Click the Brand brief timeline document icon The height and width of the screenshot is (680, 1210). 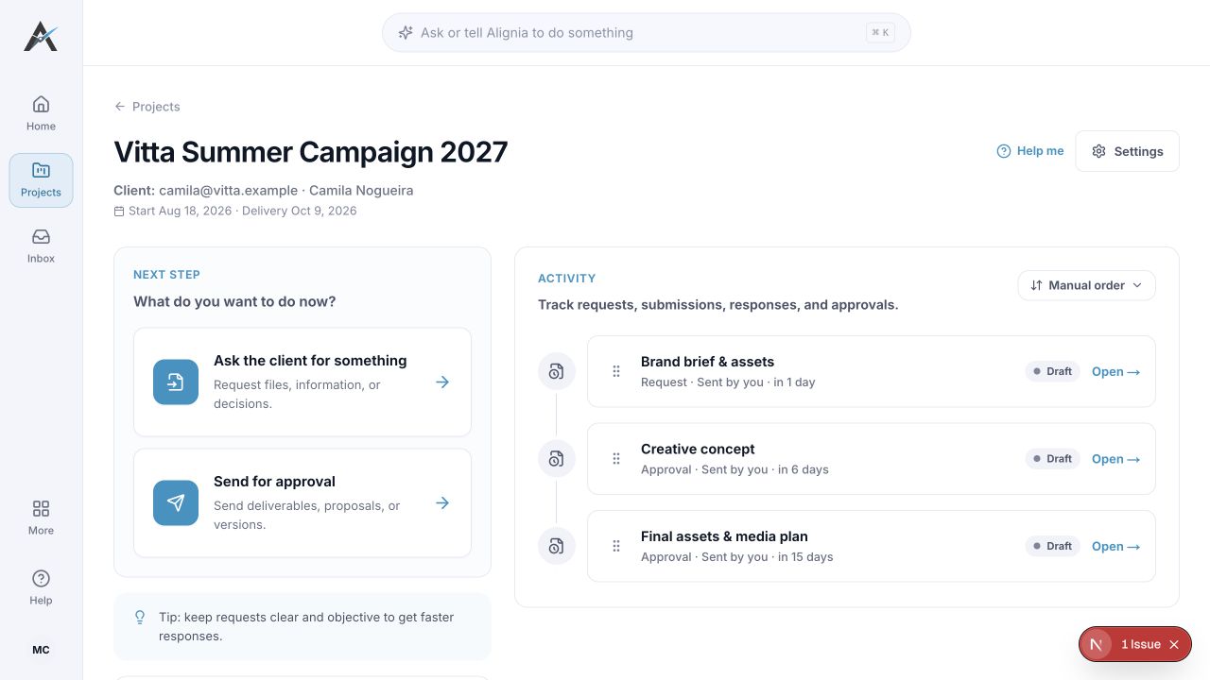pos(557,371)
